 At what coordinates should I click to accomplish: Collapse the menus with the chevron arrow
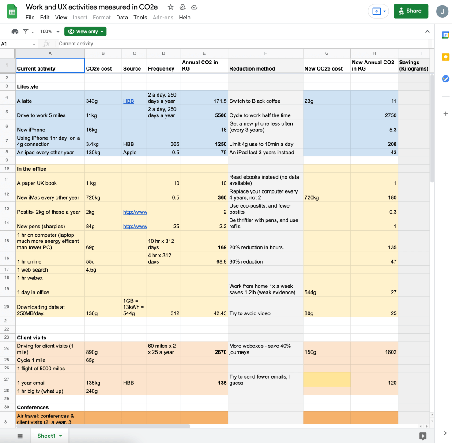pyautogui.click(x=427, y=31)
